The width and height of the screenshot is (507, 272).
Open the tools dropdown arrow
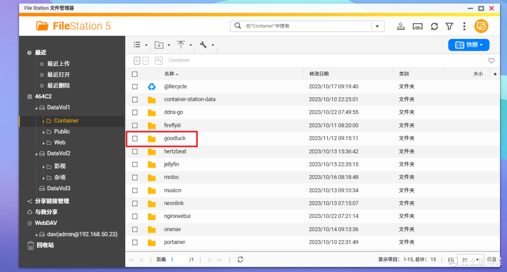(x=213, y=45)
